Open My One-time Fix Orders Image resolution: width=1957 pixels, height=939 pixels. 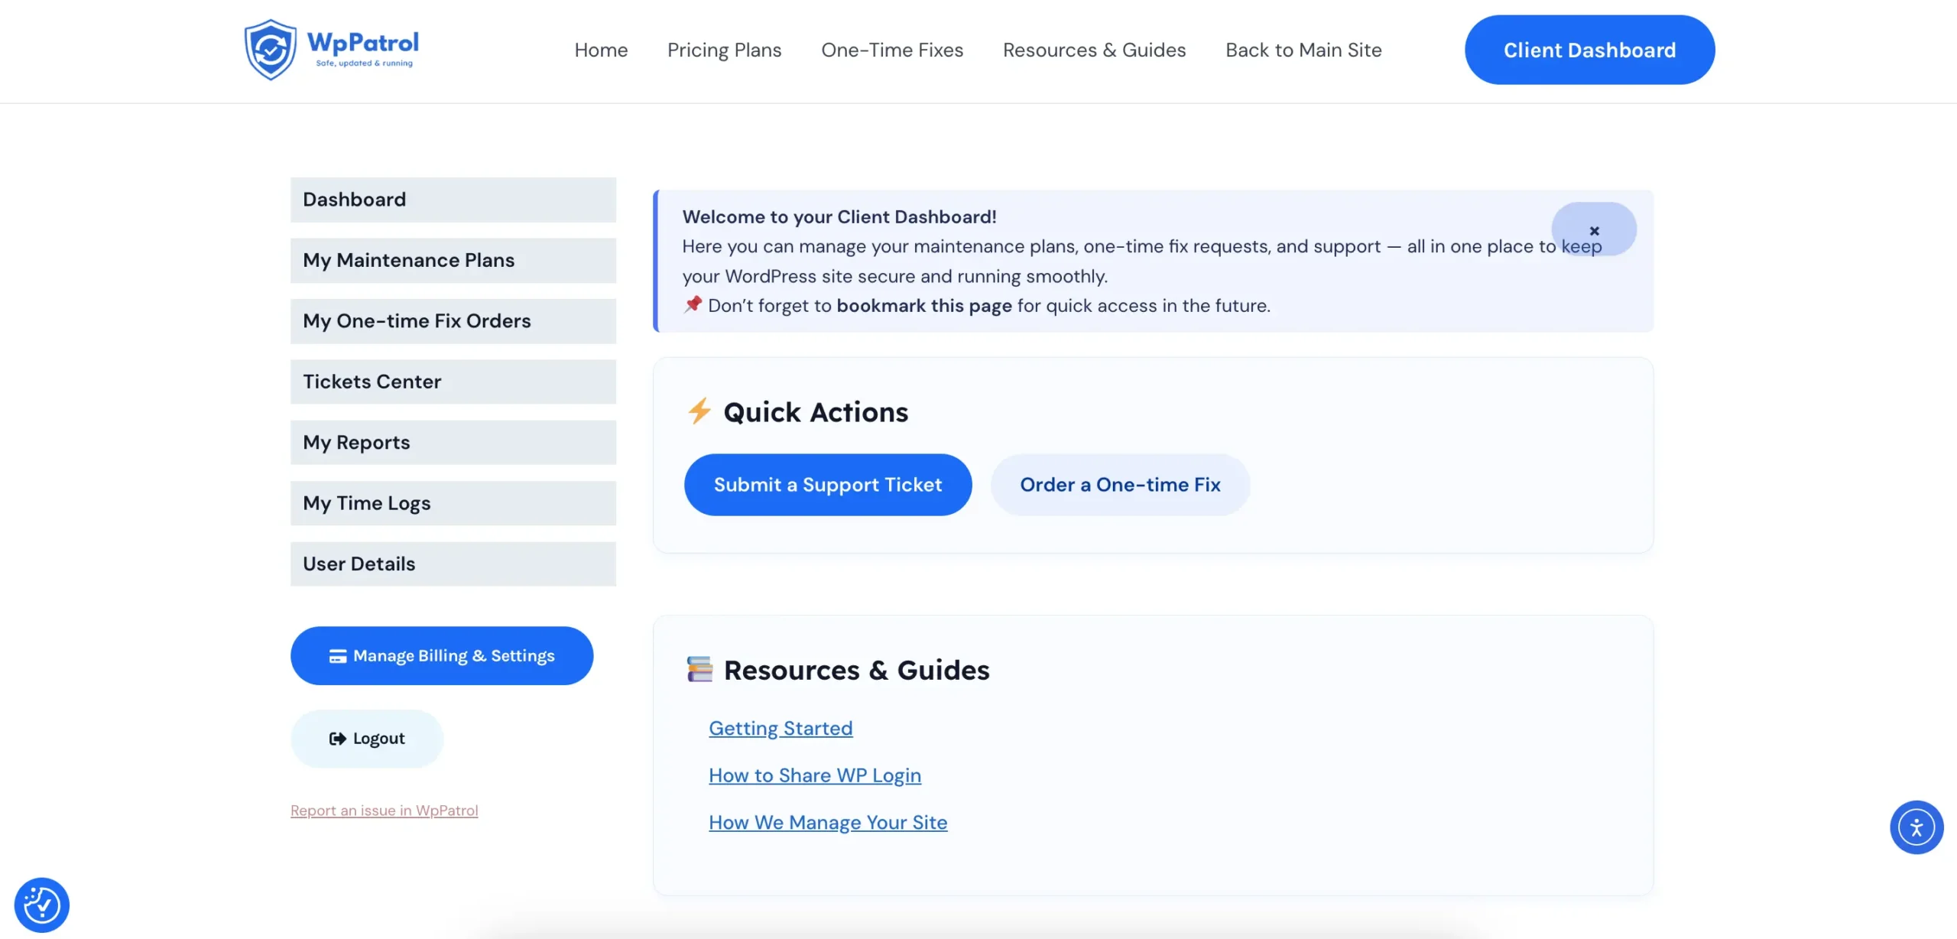[453, 321]
